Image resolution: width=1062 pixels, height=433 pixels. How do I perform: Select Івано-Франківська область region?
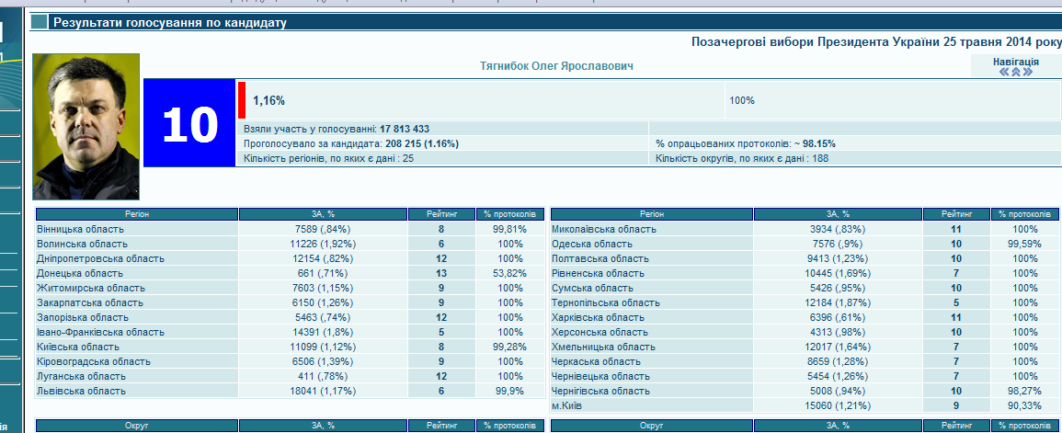100,332
